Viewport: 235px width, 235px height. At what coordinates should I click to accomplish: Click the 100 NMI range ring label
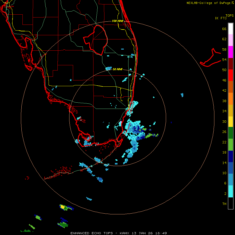pyautogui.click(x=118, y=21)
